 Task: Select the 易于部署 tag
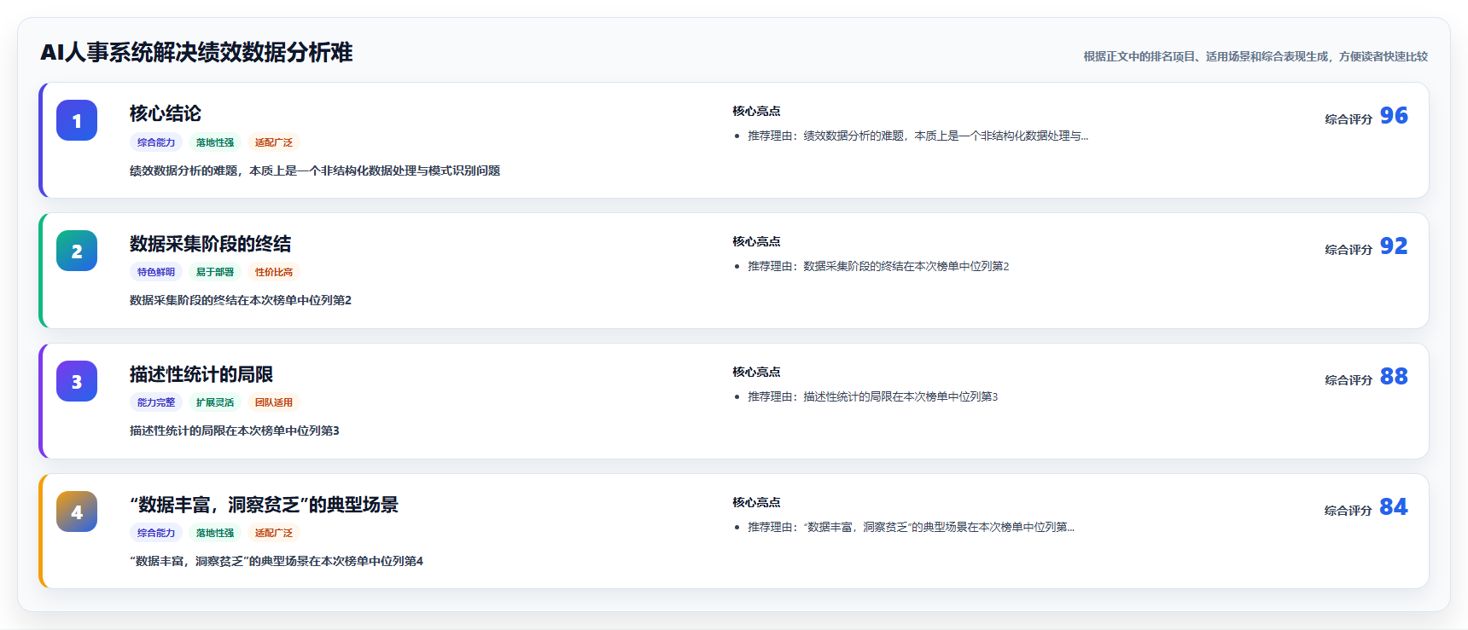[x=215, y=272]
